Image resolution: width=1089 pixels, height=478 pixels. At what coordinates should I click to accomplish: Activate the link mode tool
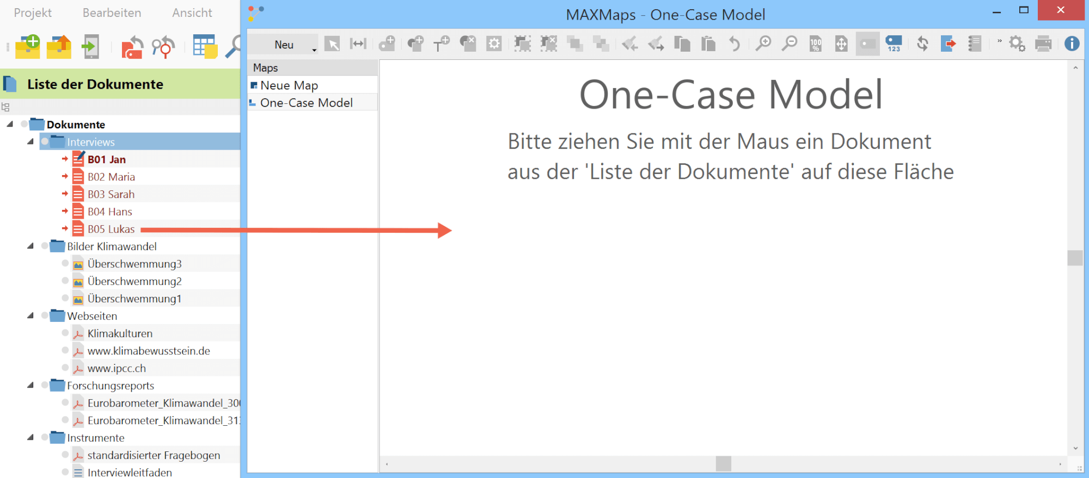coord(358,44)
